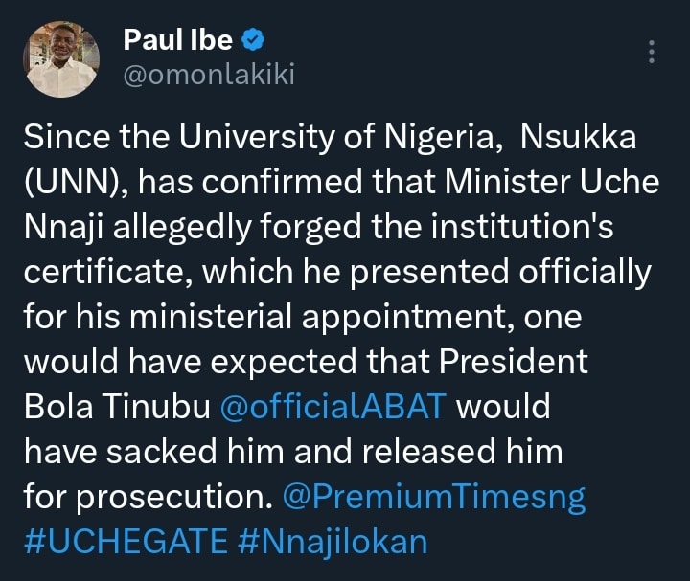The image size is (690, 581).
Task: Open the three-dot more options menu
Action: pos(652,52)
